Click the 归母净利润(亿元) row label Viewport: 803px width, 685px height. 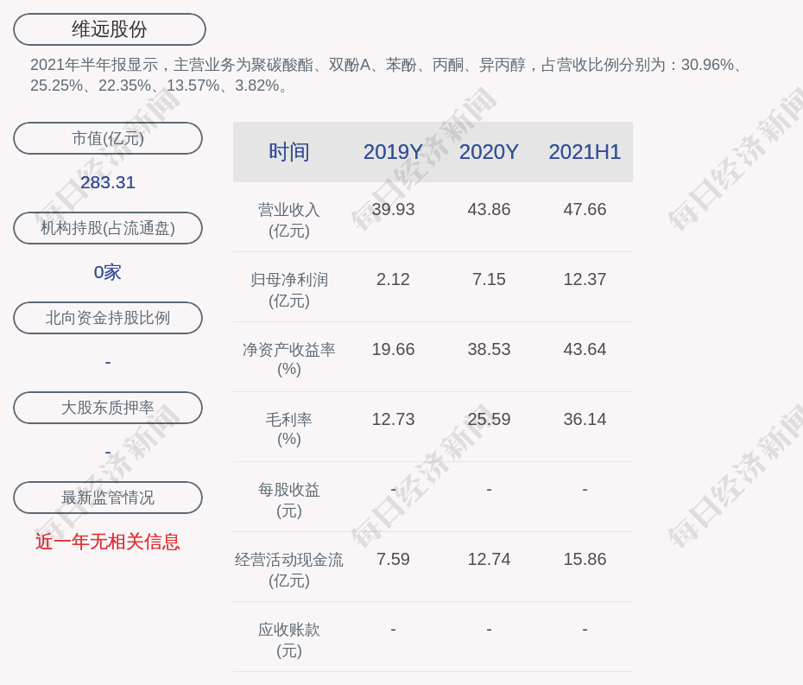click(x=288, y=290)
